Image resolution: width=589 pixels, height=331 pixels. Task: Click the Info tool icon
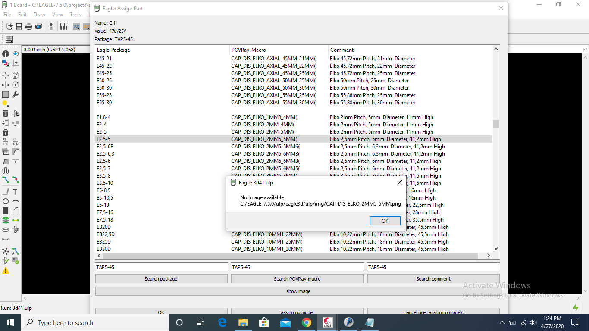[x=6, y=54]
